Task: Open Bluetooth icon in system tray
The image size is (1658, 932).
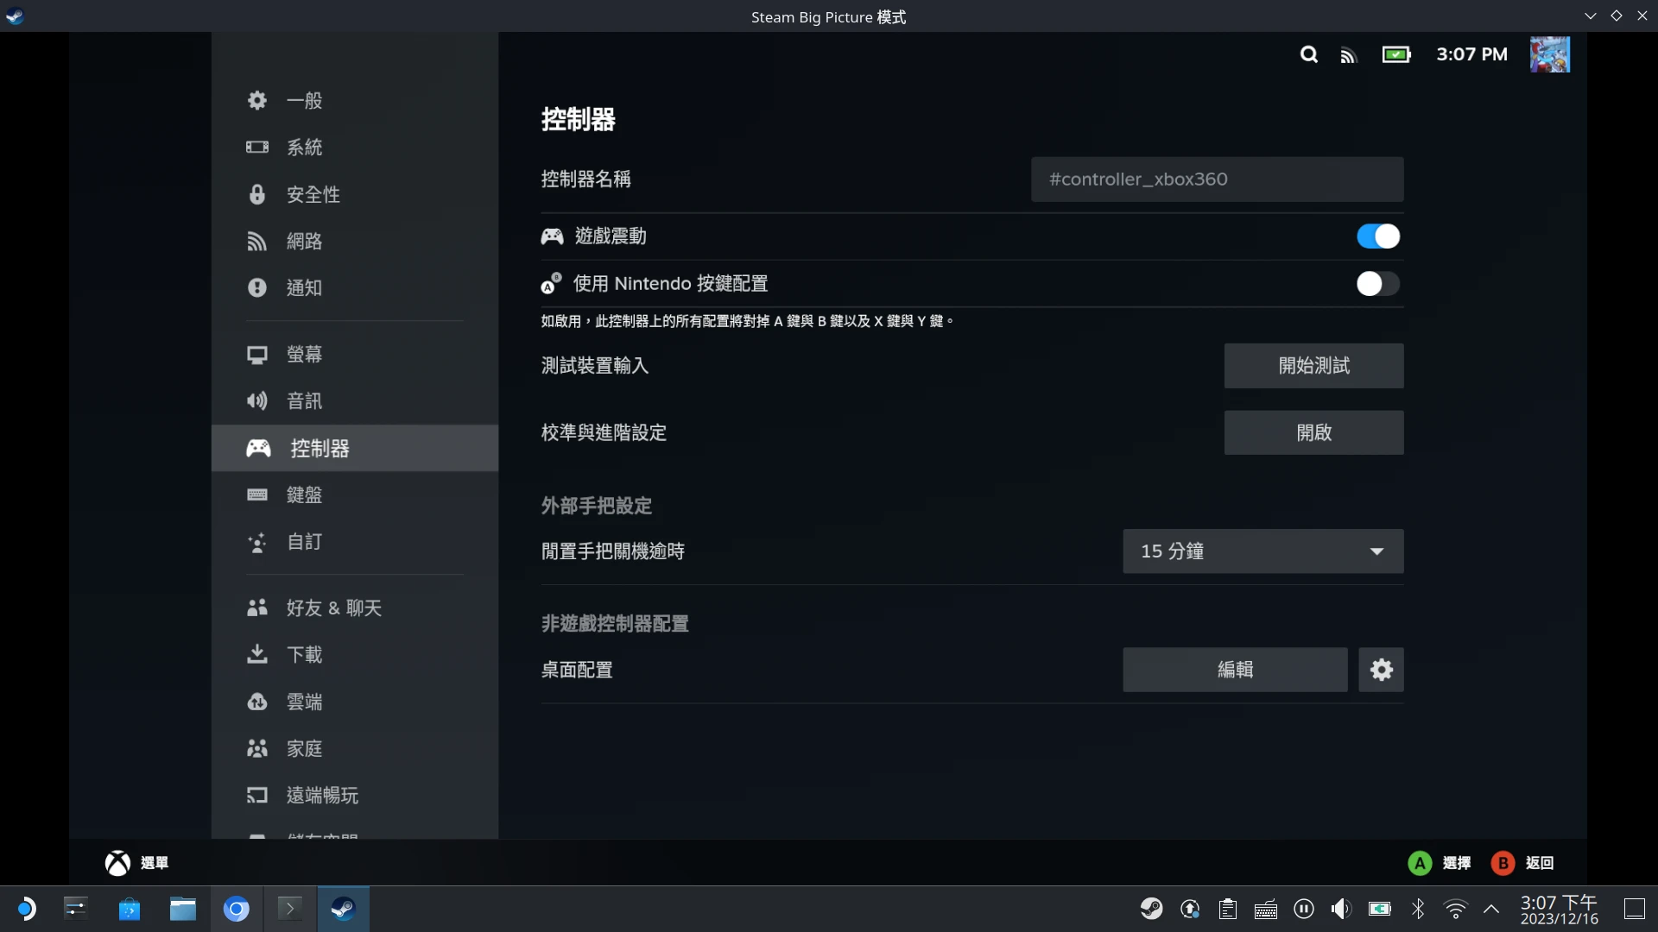Action: (1418, 909)
